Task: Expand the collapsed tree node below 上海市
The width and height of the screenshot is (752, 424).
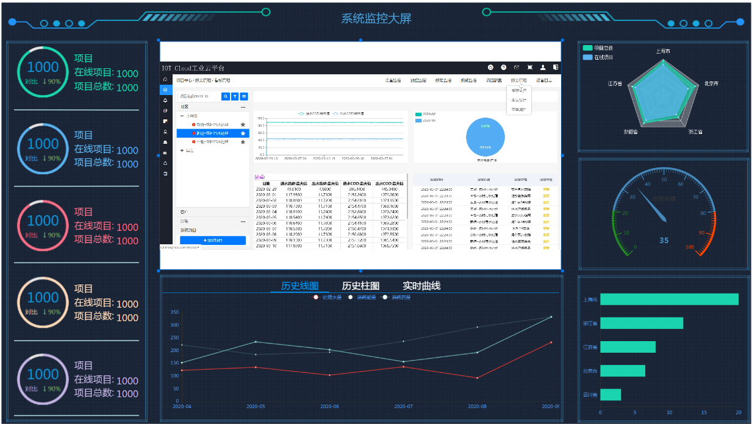Action: [182, 150]
